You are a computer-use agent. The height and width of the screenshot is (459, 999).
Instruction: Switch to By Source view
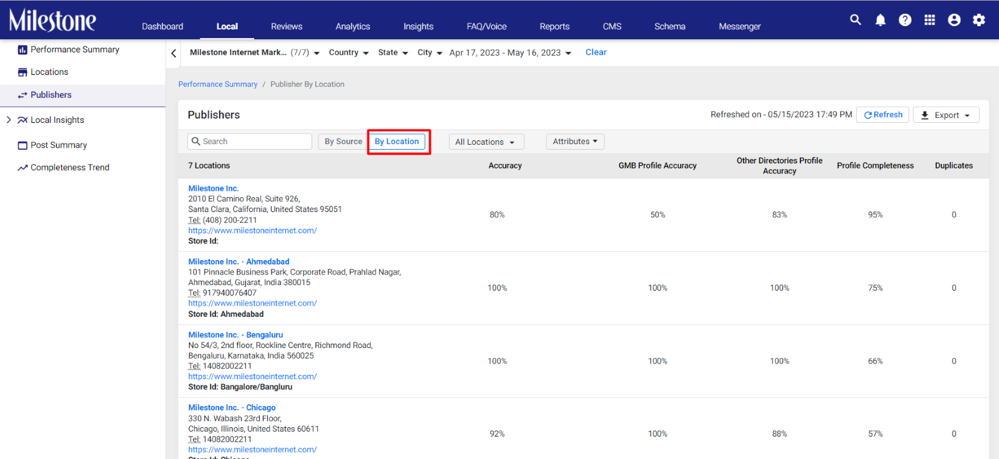tap(343, 142)
